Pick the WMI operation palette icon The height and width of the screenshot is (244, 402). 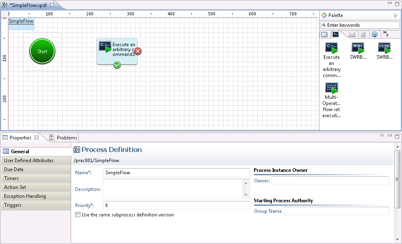click(358, 48)
